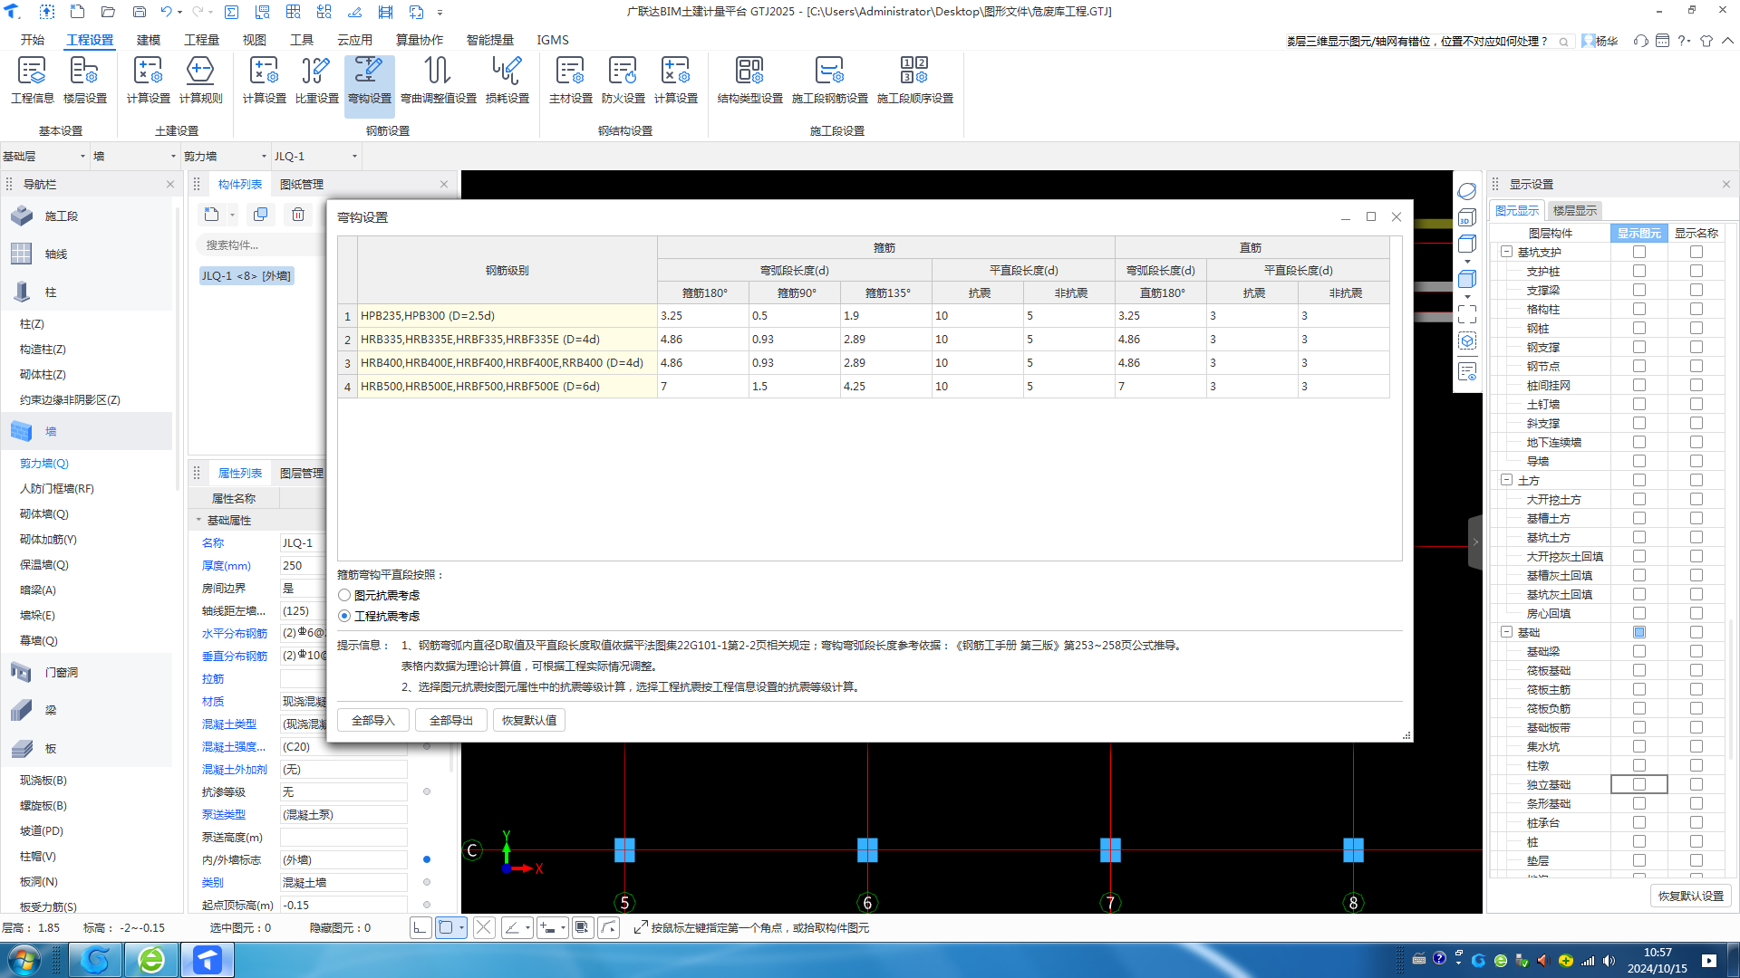The image size is (1740, 978).
Task: Open 施工段顺序设置 tool
Action: [914, 81]
